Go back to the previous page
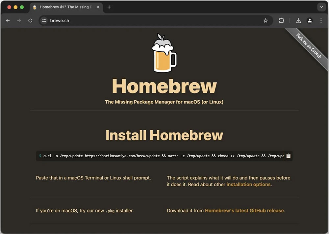Image resolution: width=329 pixels, height=234 pixels. (8, 20)
